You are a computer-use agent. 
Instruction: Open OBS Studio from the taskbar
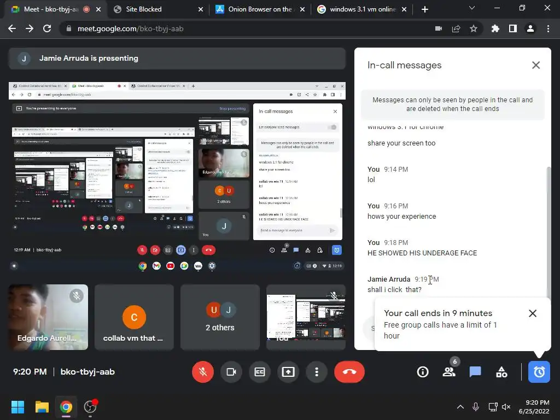click(x=90, y=407)
